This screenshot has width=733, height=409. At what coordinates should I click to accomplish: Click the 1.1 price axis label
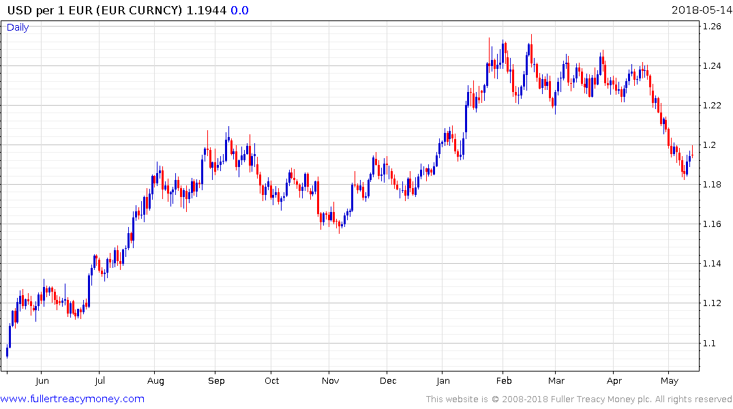pos(709,343)
